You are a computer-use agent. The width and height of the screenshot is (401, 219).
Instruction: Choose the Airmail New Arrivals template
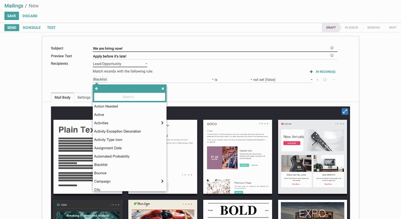312,157
